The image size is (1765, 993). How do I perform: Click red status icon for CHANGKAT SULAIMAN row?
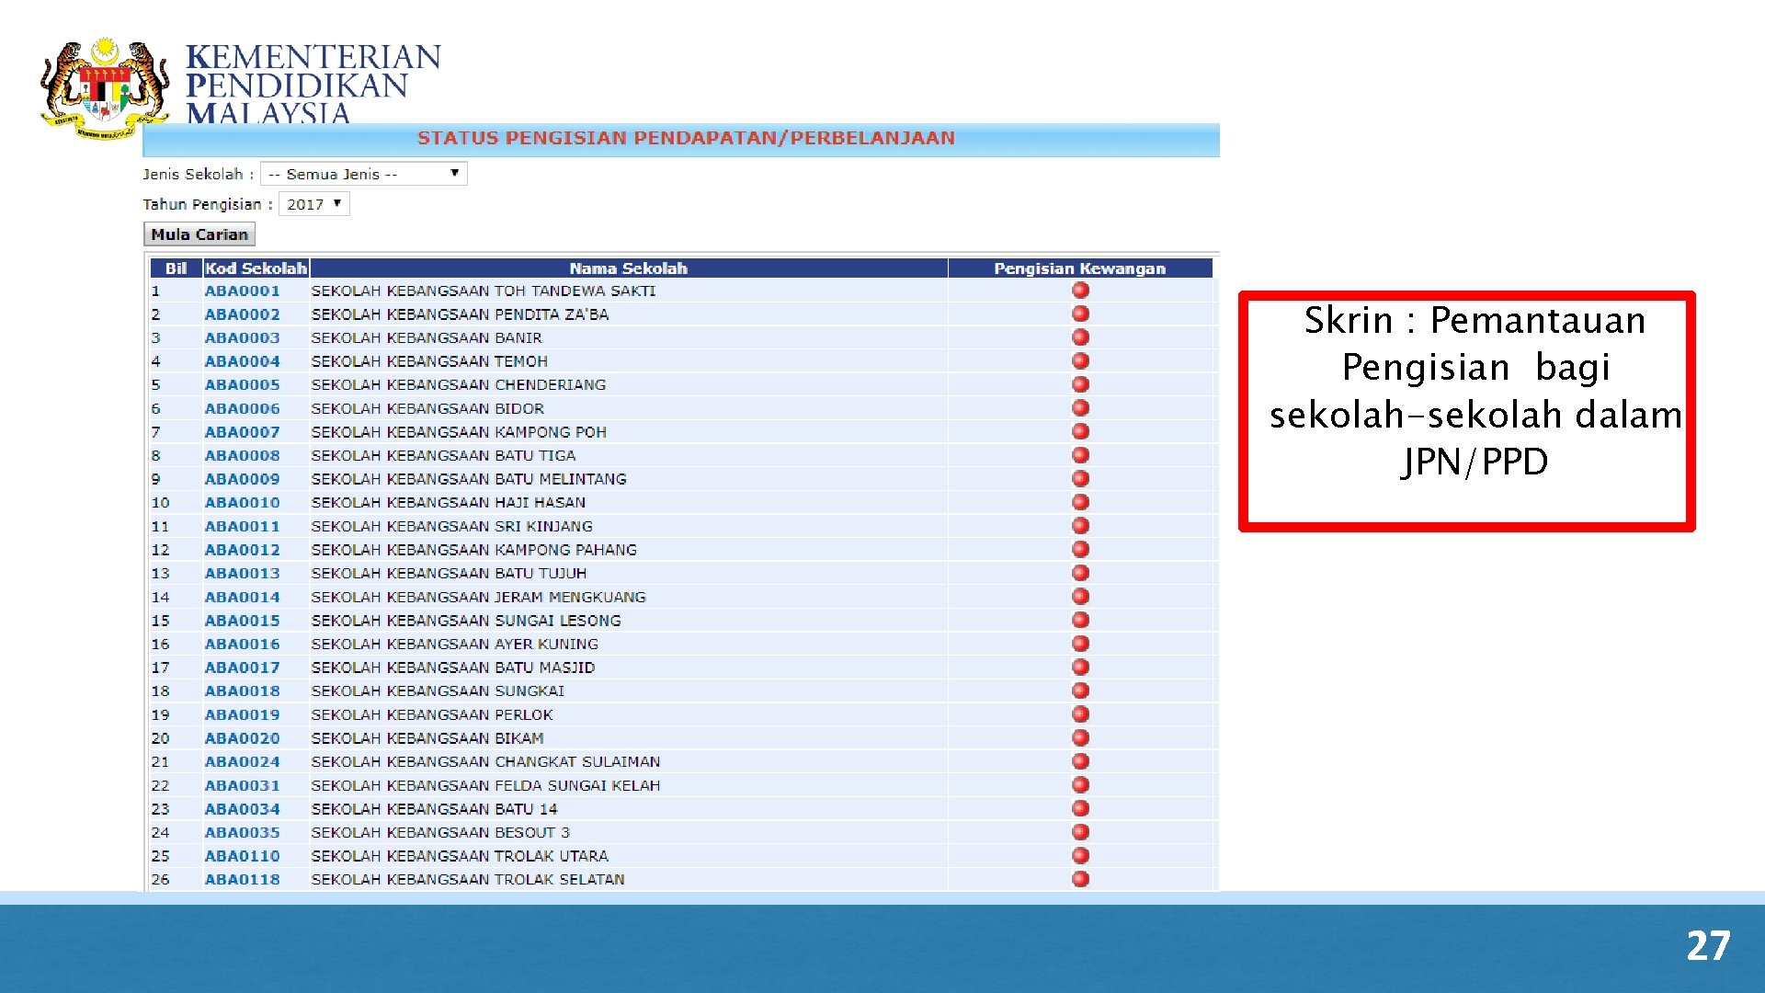coord(1080,761)
